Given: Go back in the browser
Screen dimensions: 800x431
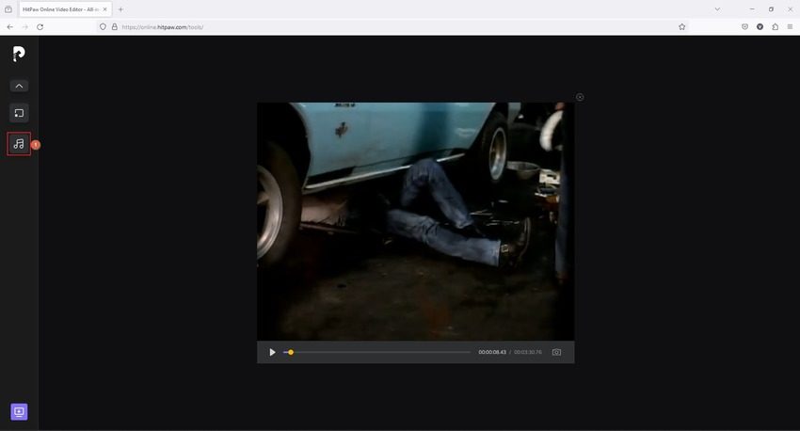Looking at the screenshot, I should 10,26.
